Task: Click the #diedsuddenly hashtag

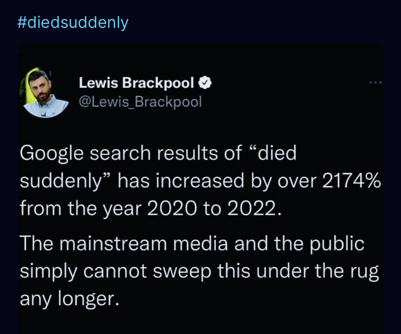Action: 73,23
